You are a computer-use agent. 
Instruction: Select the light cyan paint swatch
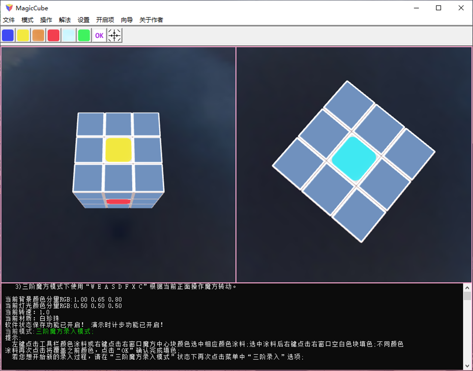pos(68,35)
